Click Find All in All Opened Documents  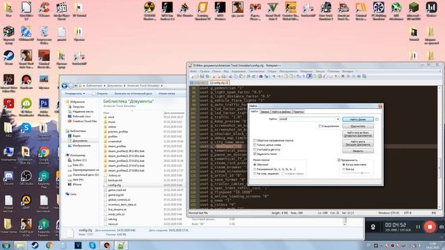point(358,134)
